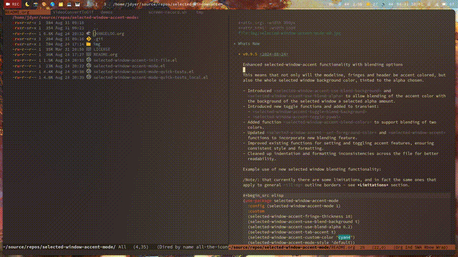
Task: Switch to the demos tab
Action: click(x=106, y=12)
